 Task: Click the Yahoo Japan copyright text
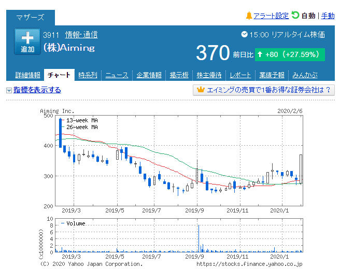pos(91,264)
